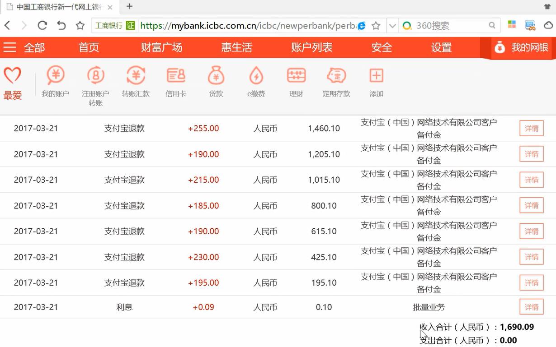Screen dimensions: 556x347
Task: Click 详情 for +195.00 transaction
Action: [x=532, y=283]
